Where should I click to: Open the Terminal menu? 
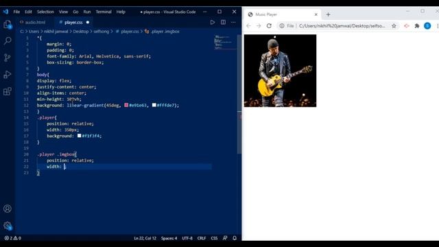(x=104, y=12)
